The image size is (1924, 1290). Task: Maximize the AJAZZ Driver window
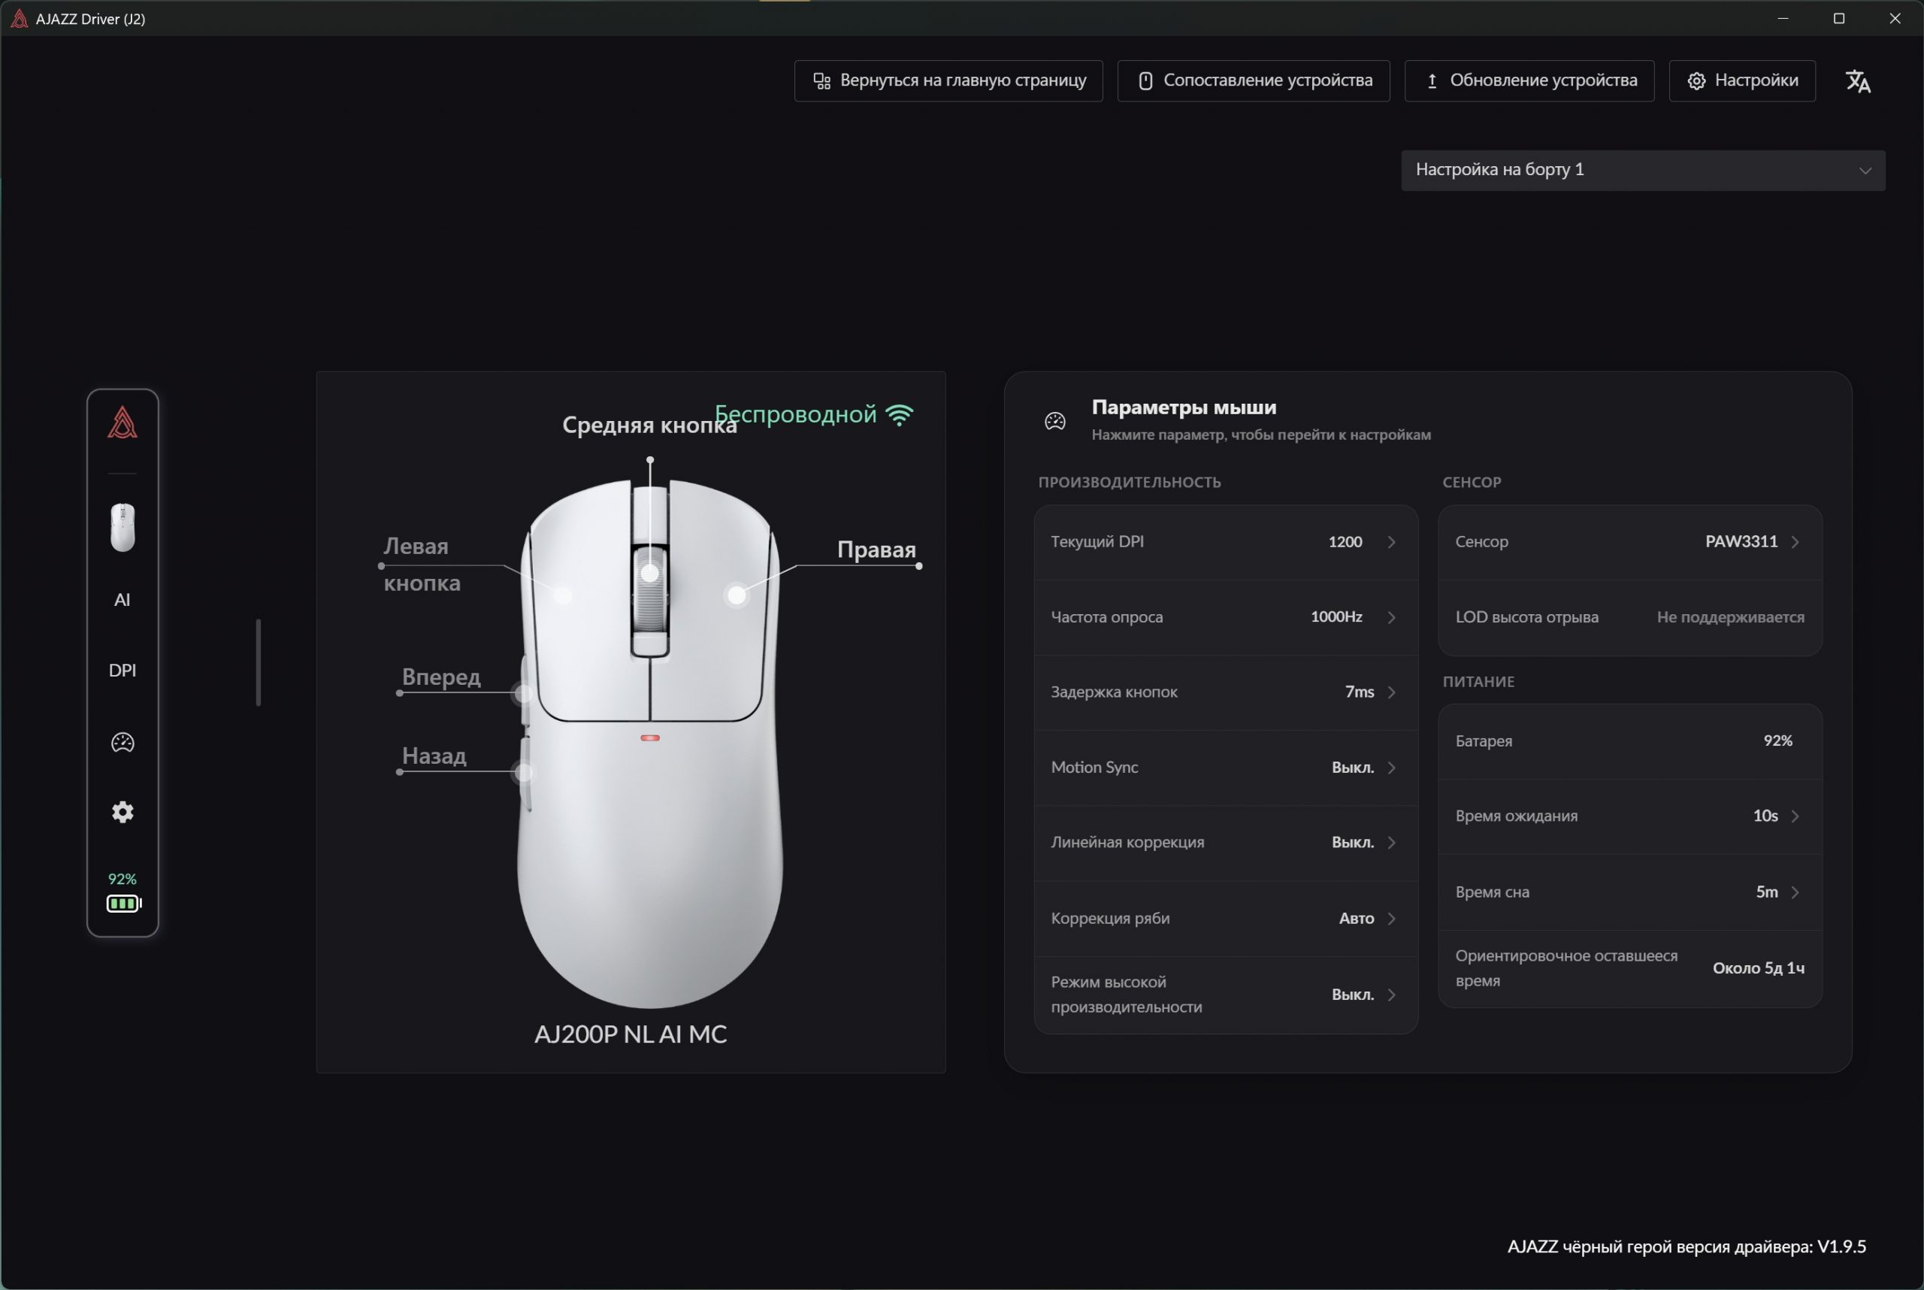point(1839,18)
